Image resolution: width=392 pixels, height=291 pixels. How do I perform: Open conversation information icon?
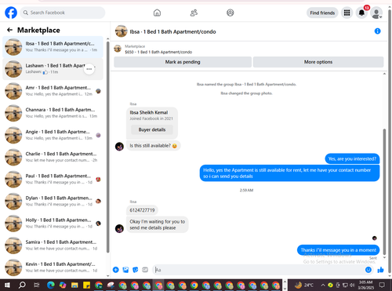pyautogui.click(x=377, y=31)
